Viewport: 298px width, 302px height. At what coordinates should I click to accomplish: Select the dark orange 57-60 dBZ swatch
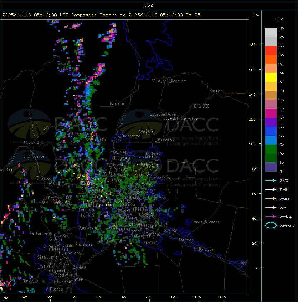tap(271, 60)
